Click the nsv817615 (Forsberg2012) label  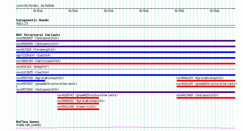tap(36, 49)
